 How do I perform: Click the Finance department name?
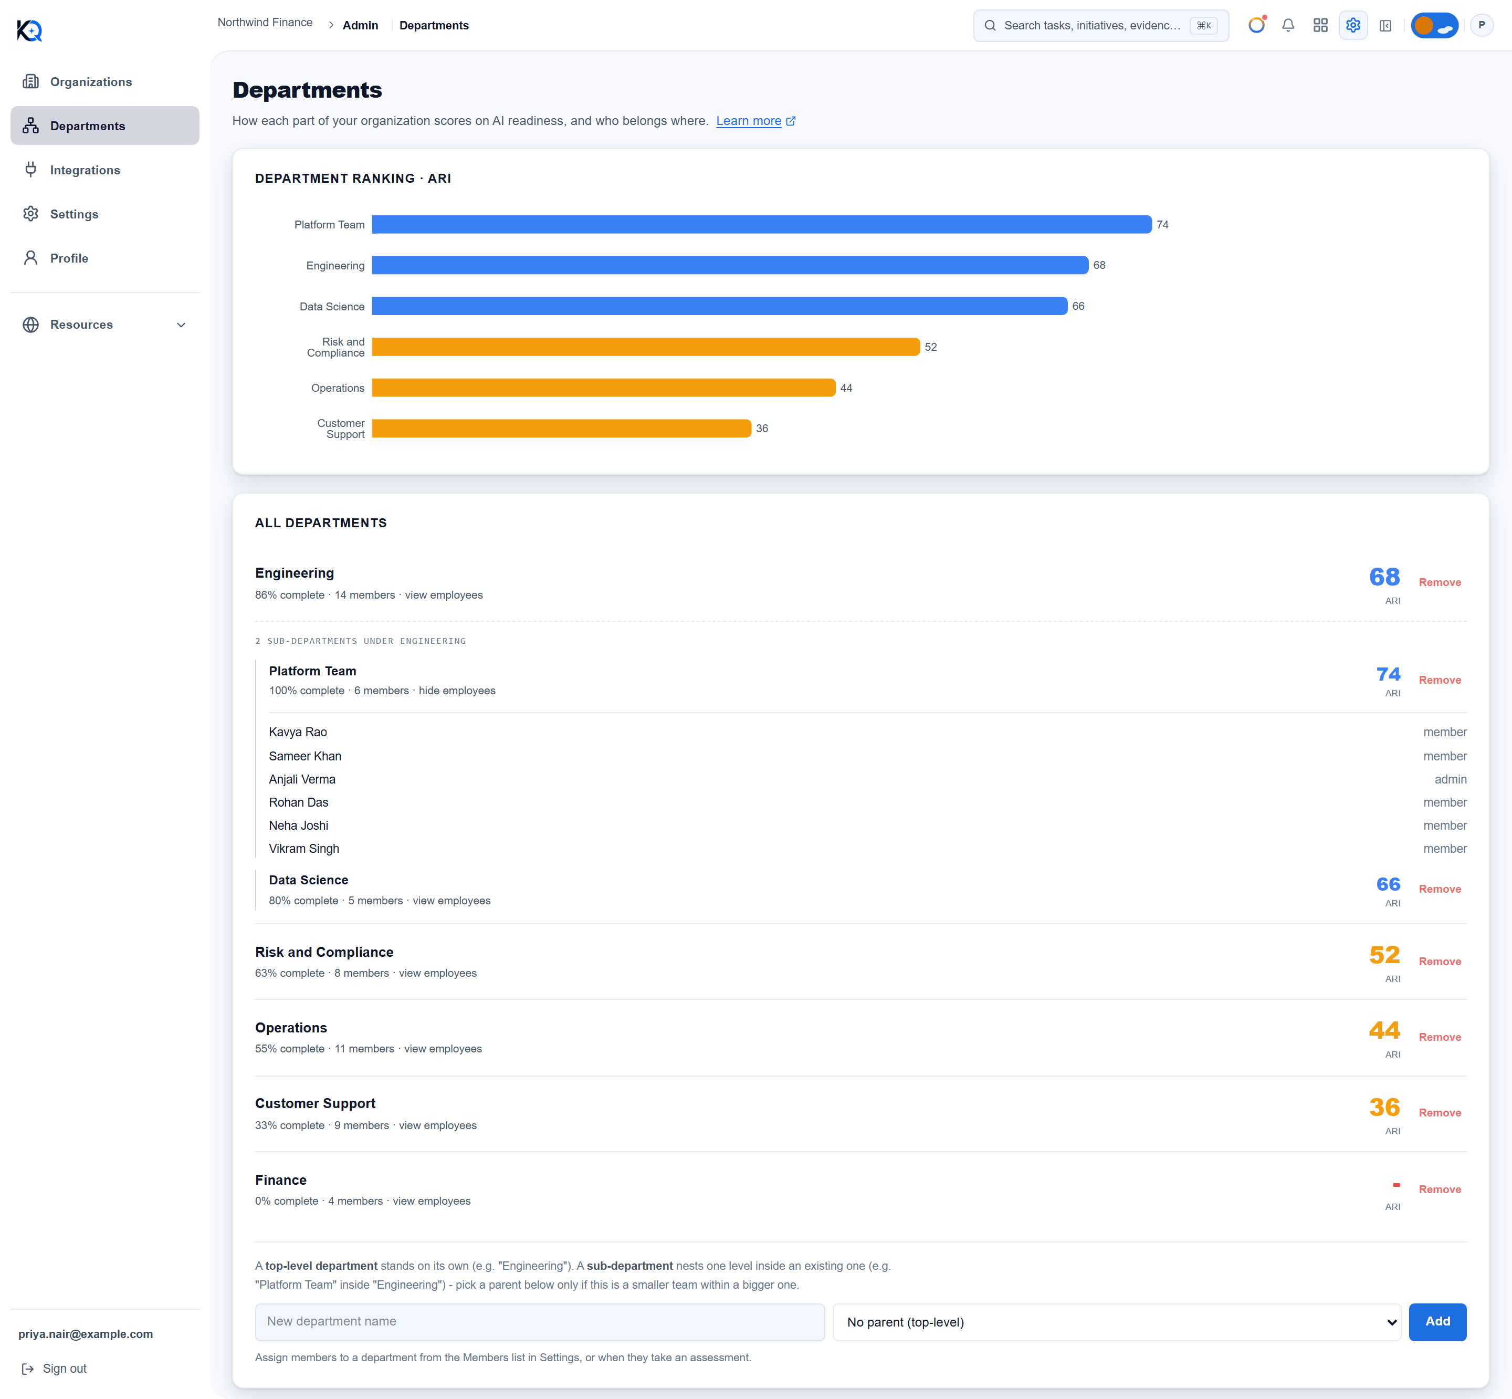coord(281,1180)
